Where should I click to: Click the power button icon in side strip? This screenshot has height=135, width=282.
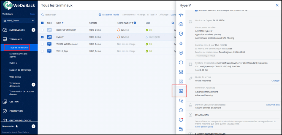[181, 62]
